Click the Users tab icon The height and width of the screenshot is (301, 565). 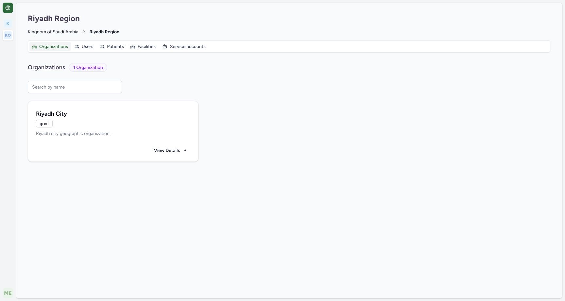point(77,47)
